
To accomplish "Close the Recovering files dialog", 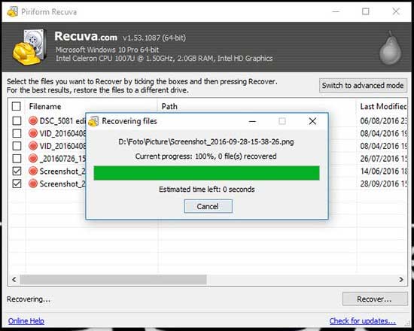I will tap(312, 121).
